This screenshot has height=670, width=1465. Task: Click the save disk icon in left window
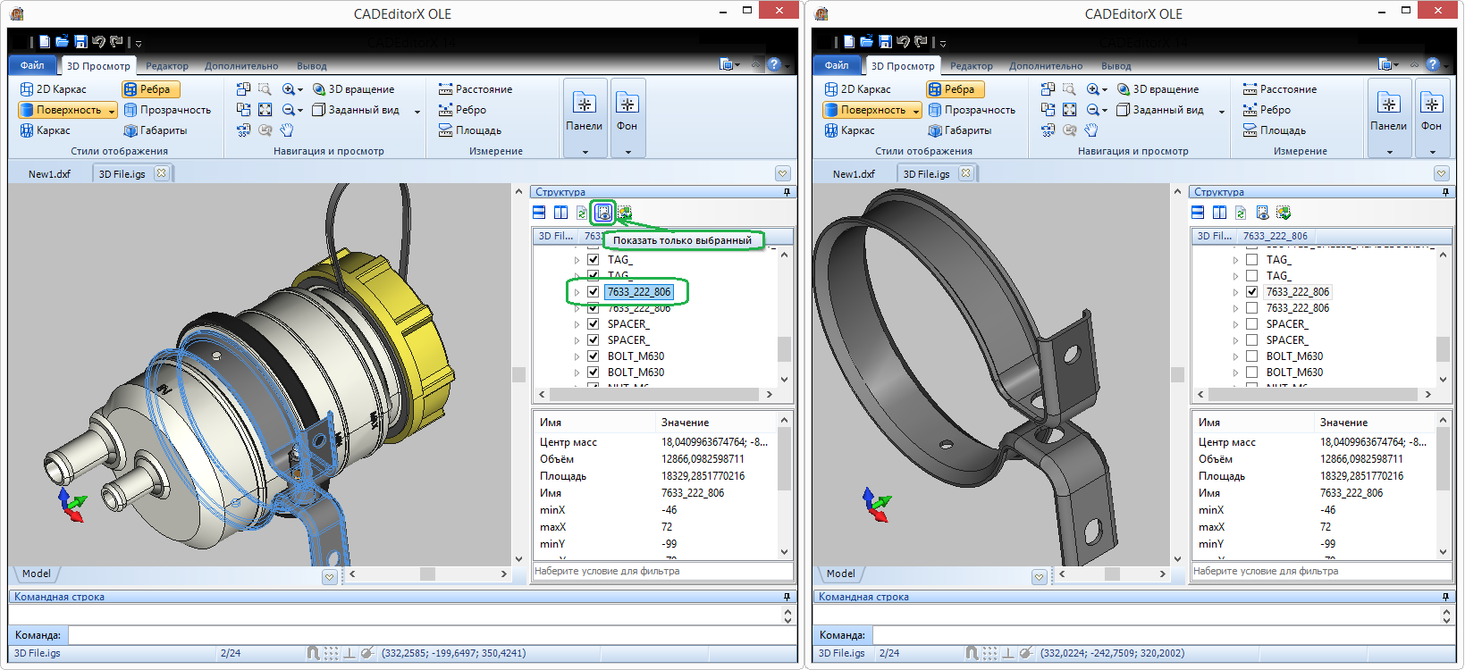tap(80, 42)
